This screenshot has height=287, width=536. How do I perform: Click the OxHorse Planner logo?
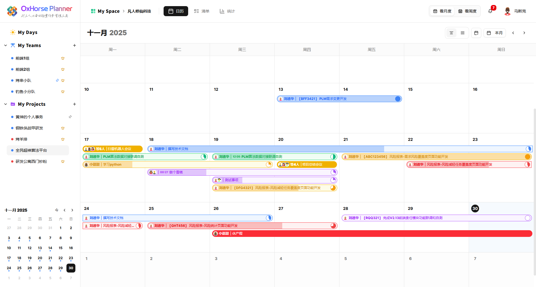click(40, 11)
